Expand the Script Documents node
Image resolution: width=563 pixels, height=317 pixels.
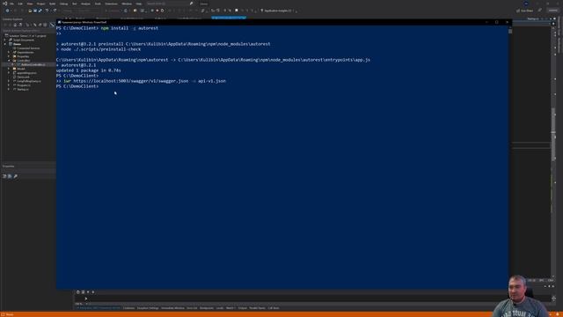click(5, 40)
